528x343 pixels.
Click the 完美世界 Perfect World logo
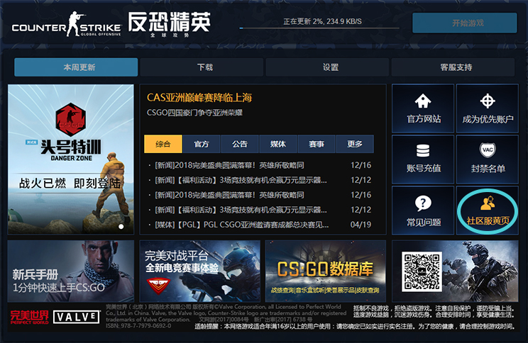30,317
